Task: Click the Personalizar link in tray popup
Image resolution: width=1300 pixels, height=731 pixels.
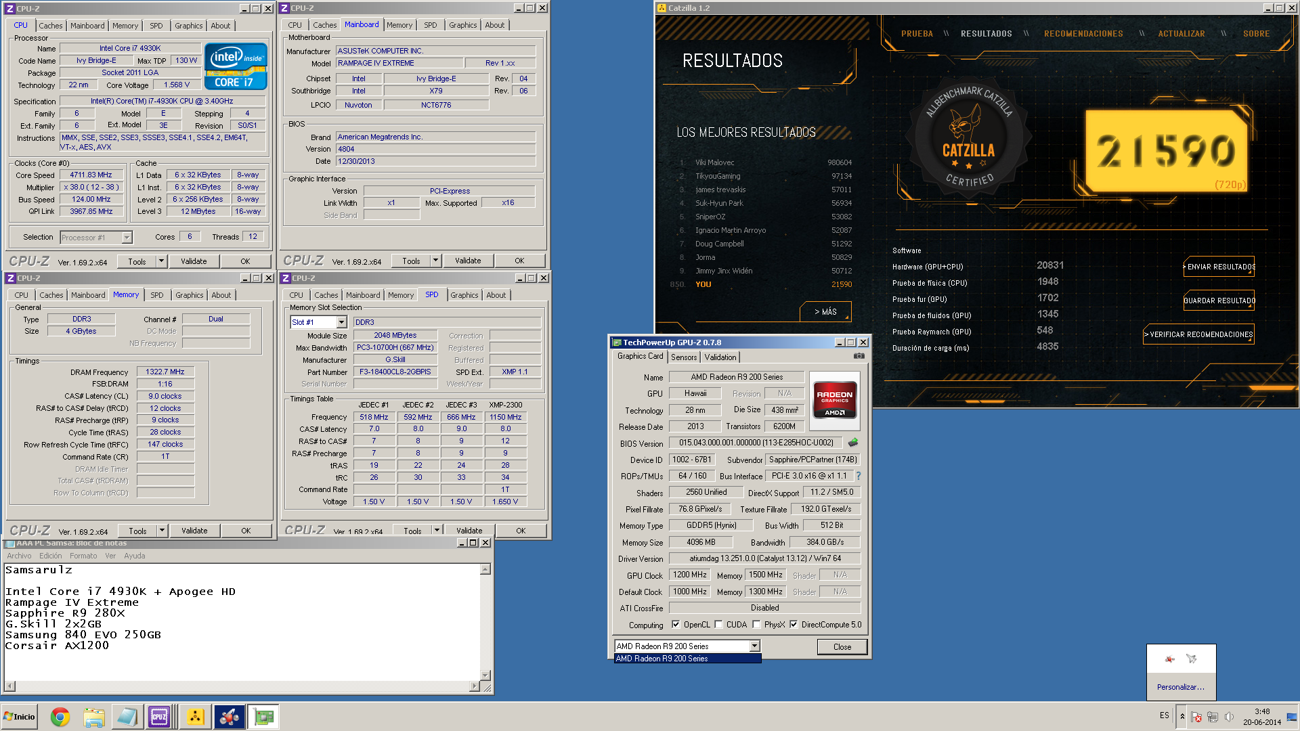Action: click(1181, 687)
